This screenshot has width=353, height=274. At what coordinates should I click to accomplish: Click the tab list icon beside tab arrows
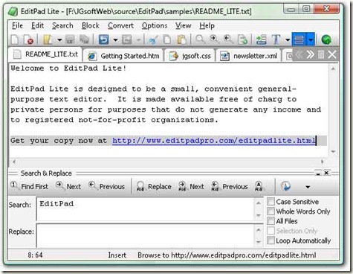[321, 54]
